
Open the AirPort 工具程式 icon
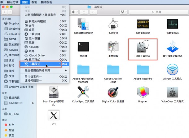click(173, 70)
